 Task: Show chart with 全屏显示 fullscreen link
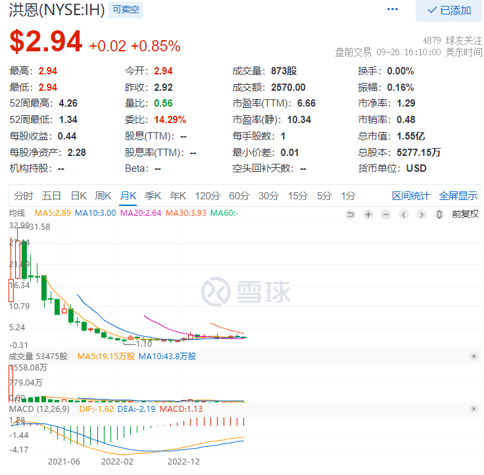(x=458, y=196)
